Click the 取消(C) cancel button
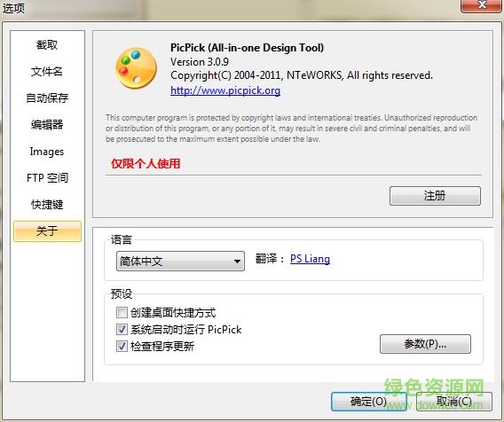This screenshot has width=504, height=422. 453,402
